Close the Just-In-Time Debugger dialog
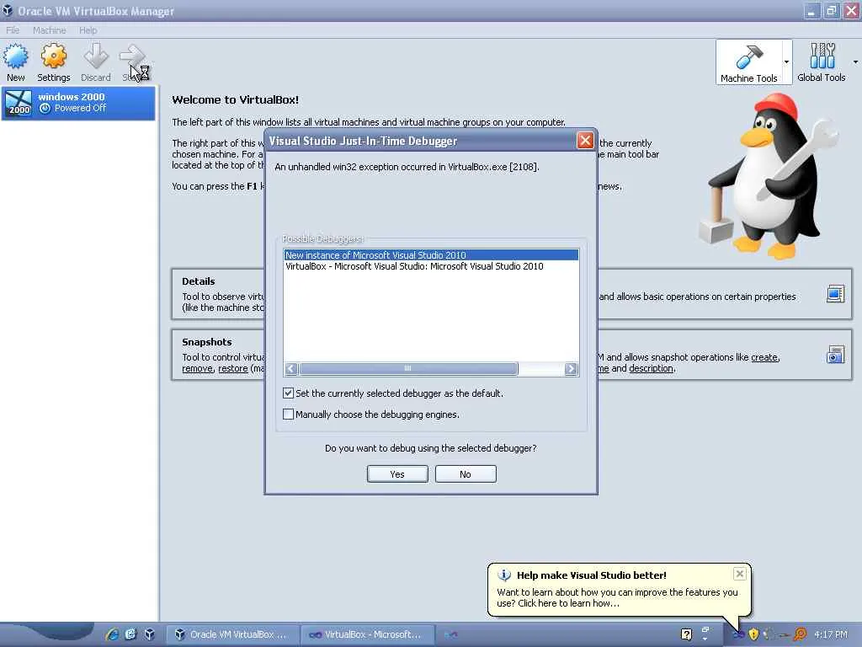Viewport: 862px width, 647px height. coord(585,141)
